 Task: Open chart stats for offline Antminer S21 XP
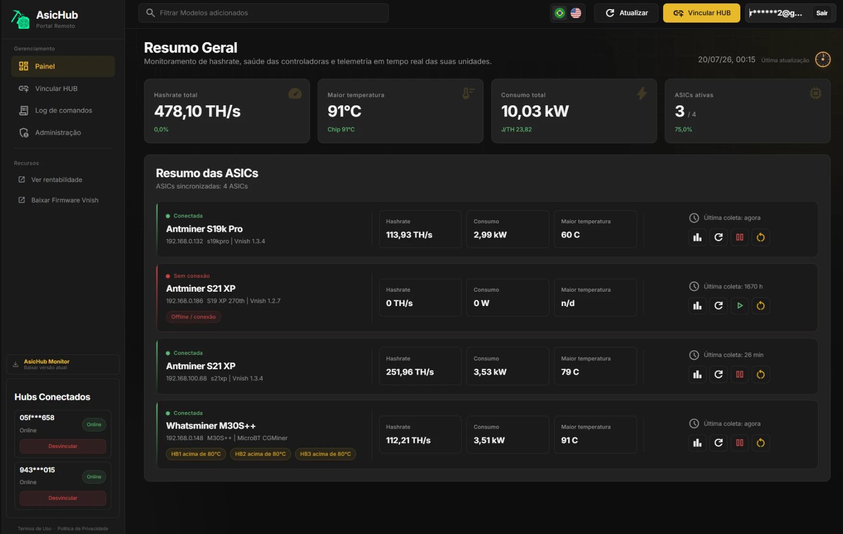tap(697, 306)
